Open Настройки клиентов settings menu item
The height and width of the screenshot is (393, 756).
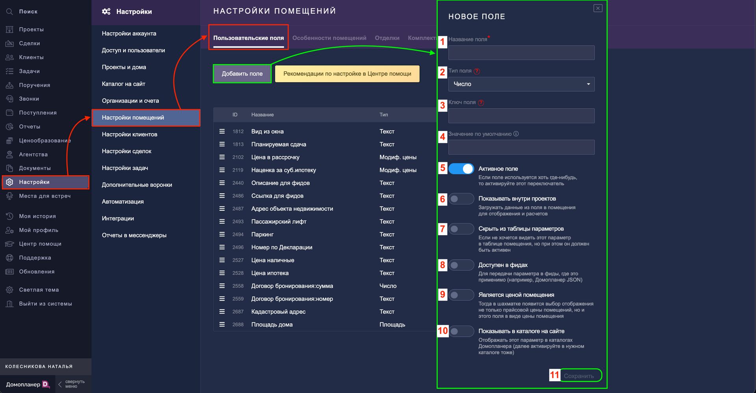(130, 135)
